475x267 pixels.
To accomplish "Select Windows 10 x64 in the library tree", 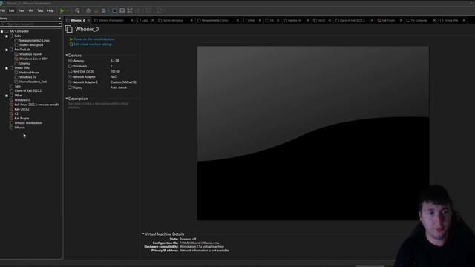I will [x=30, y=54].
